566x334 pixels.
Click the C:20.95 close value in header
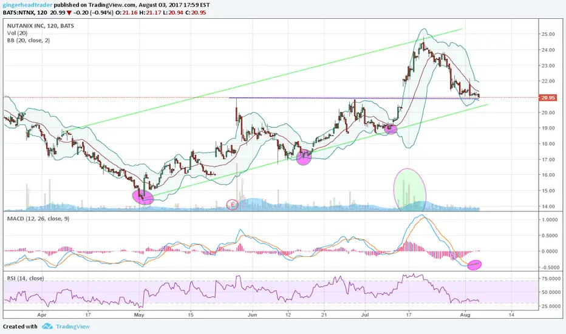point(194,13)
